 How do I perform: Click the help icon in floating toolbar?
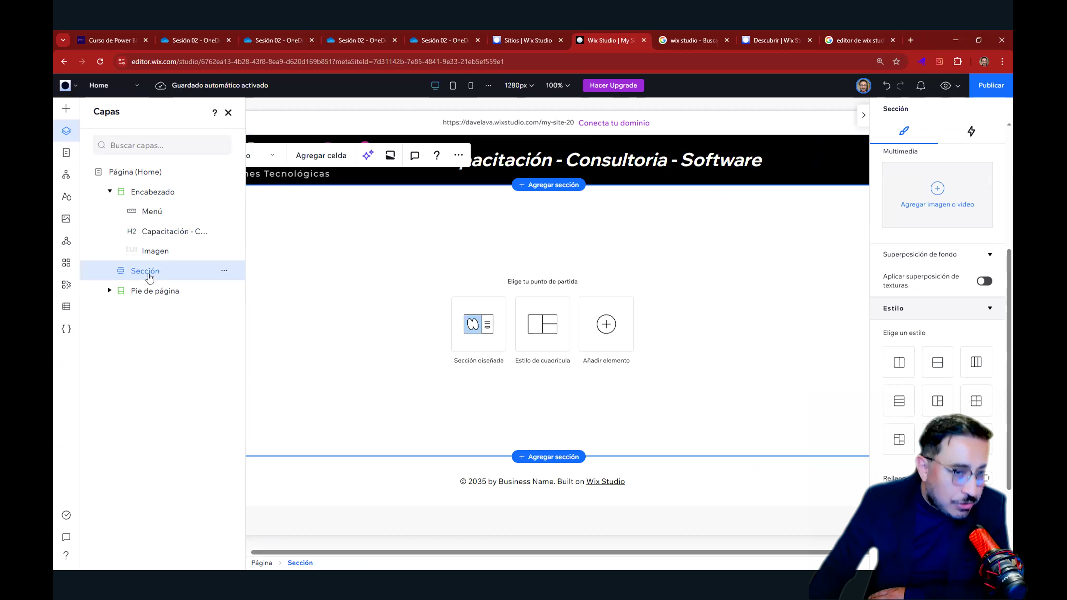437,155
